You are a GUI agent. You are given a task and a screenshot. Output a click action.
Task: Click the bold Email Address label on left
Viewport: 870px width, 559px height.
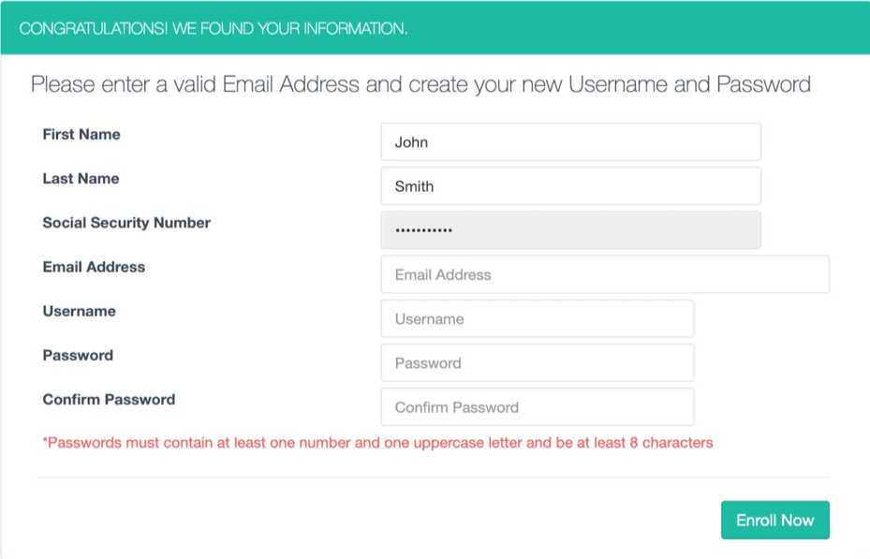(94, 267)
